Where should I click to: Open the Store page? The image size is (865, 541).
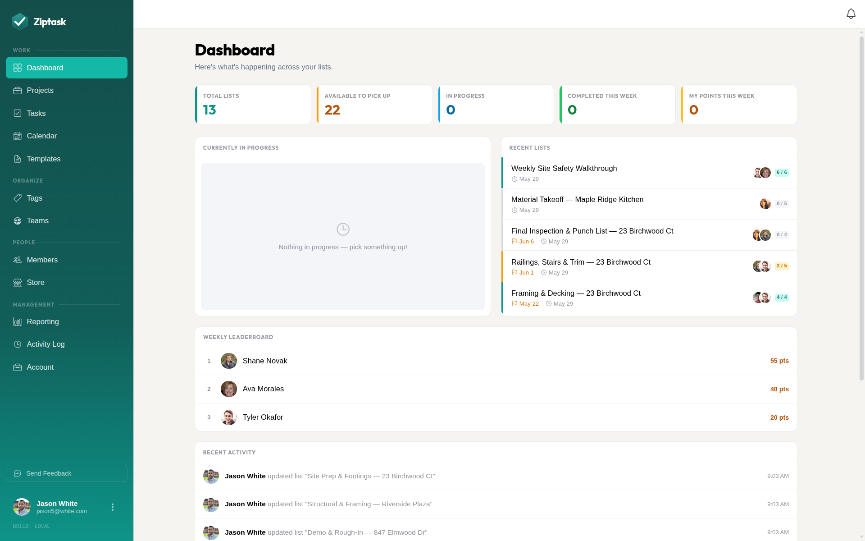pos(67,283)
